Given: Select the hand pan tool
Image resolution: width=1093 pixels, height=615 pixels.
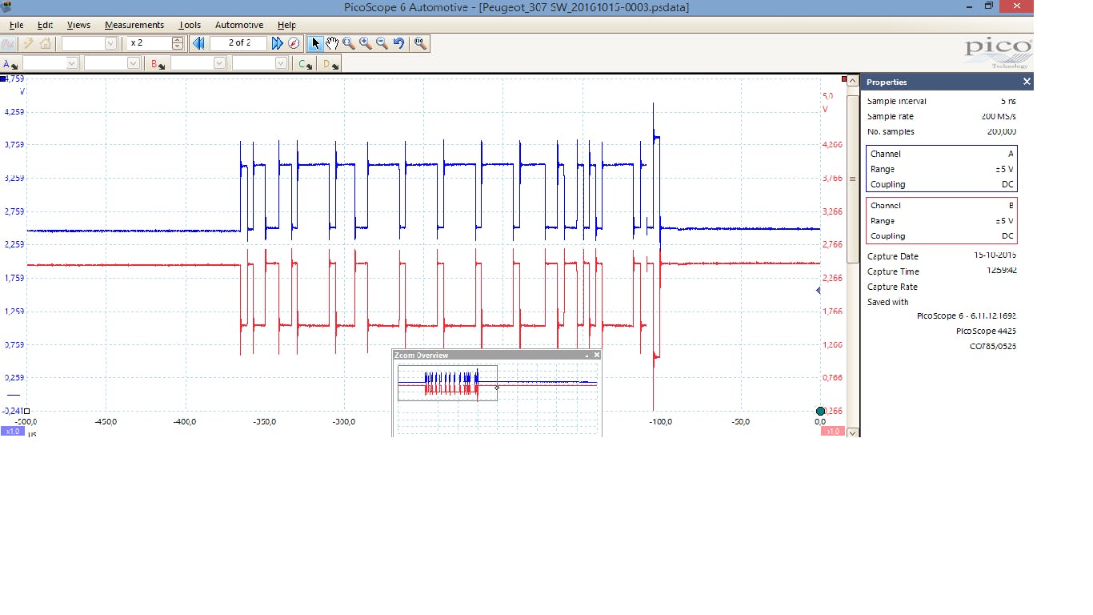Looking at the screenshot, I should click(x=332, y=43).
